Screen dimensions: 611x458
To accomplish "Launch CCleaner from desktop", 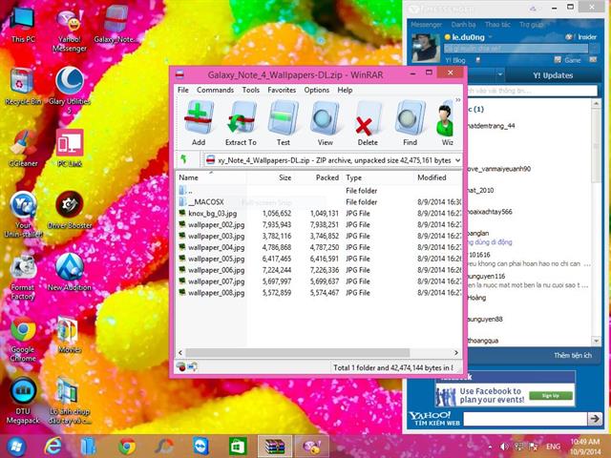I will (x=23, y=149).
